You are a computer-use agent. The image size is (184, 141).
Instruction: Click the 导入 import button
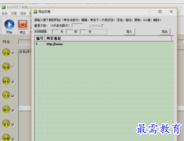click(129, 32)
